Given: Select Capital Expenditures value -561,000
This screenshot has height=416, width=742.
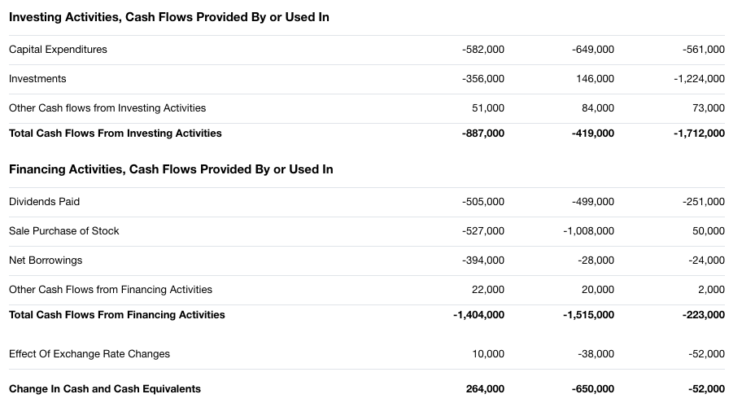Looking at the screenshot, I should (703, 49).
